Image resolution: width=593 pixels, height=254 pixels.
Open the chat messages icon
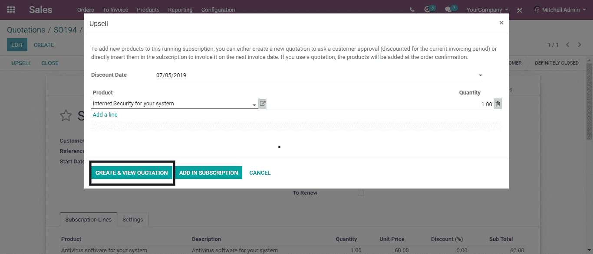tap(448, 10)
